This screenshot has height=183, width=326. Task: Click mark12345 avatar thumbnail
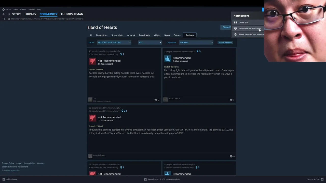coord(166,99)
